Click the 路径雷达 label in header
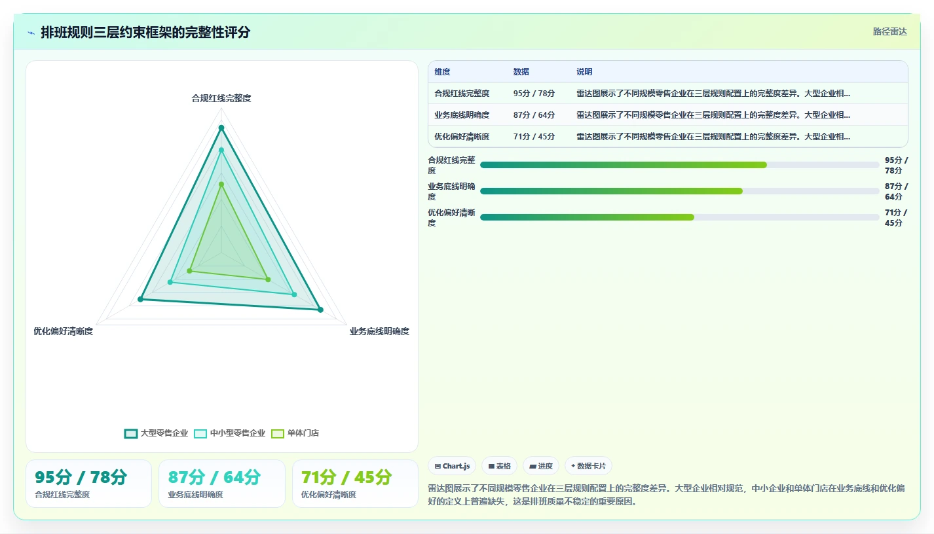Screen dimensions: 934x534 tap(890, 31)
